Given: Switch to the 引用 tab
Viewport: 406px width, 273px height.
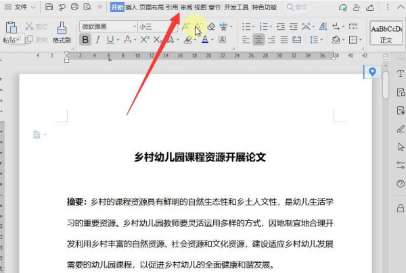Looking at the screenshot, I should [172, 7].
